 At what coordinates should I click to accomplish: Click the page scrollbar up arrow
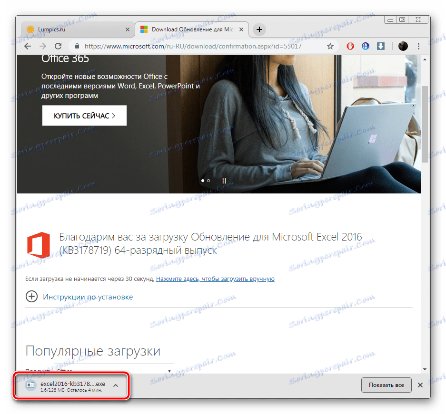coord(425,59)
